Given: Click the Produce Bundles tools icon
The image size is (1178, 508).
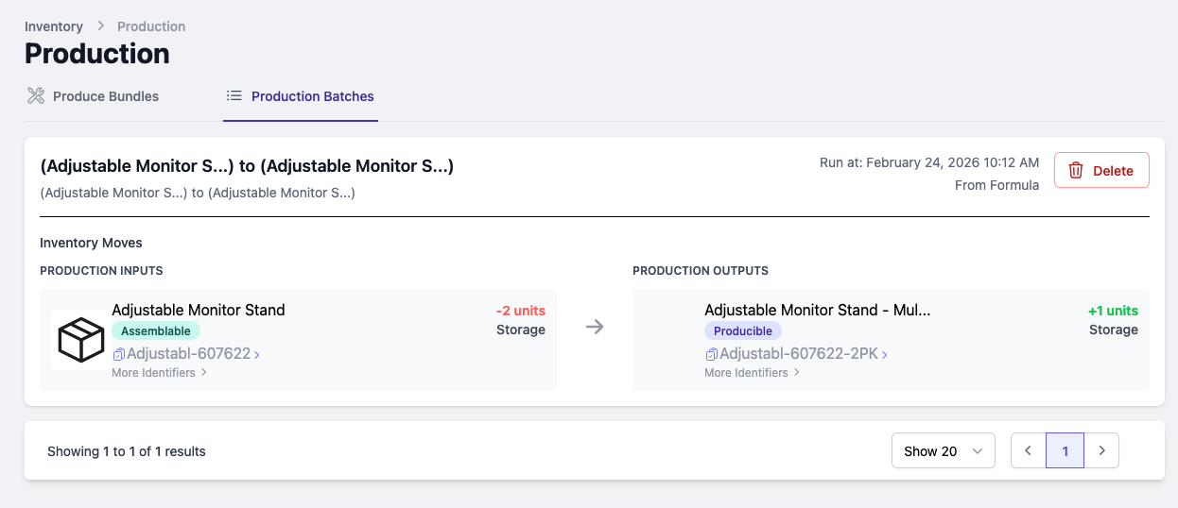Looking at the screenshot, I should (36, 95).
